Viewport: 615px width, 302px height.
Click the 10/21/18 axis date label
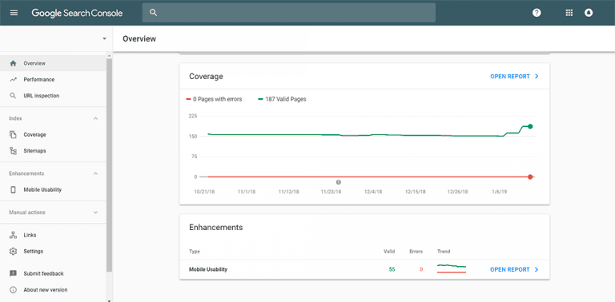point(204,192)
